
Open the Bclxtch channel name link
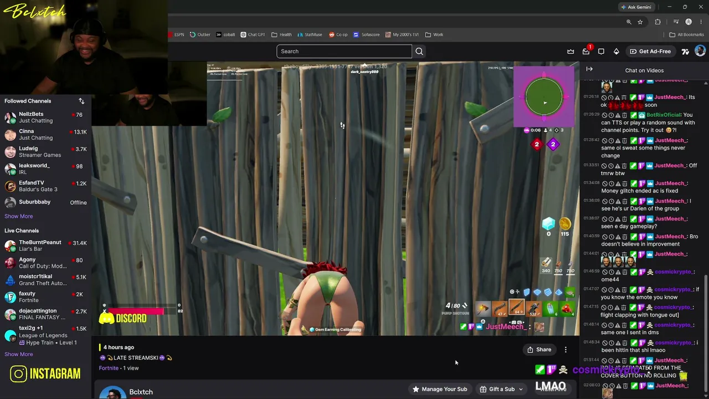(x=141, y=392)
